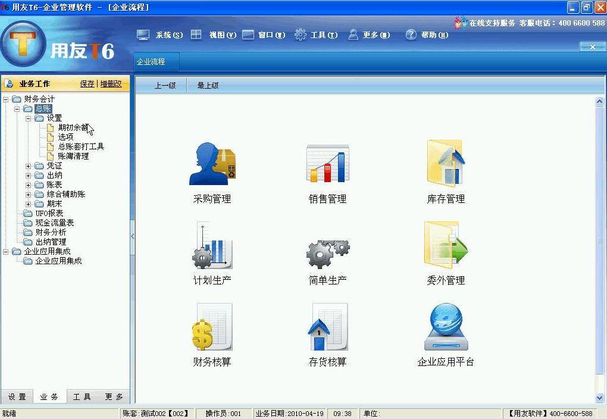
Task: Click the grid icon beside 视图 menu
Action: pyautogui.click(x=196, y=35)
